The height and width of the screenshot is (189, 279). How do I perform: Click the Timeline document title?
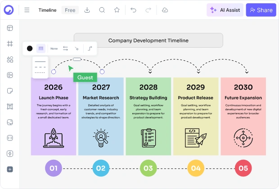48,10
